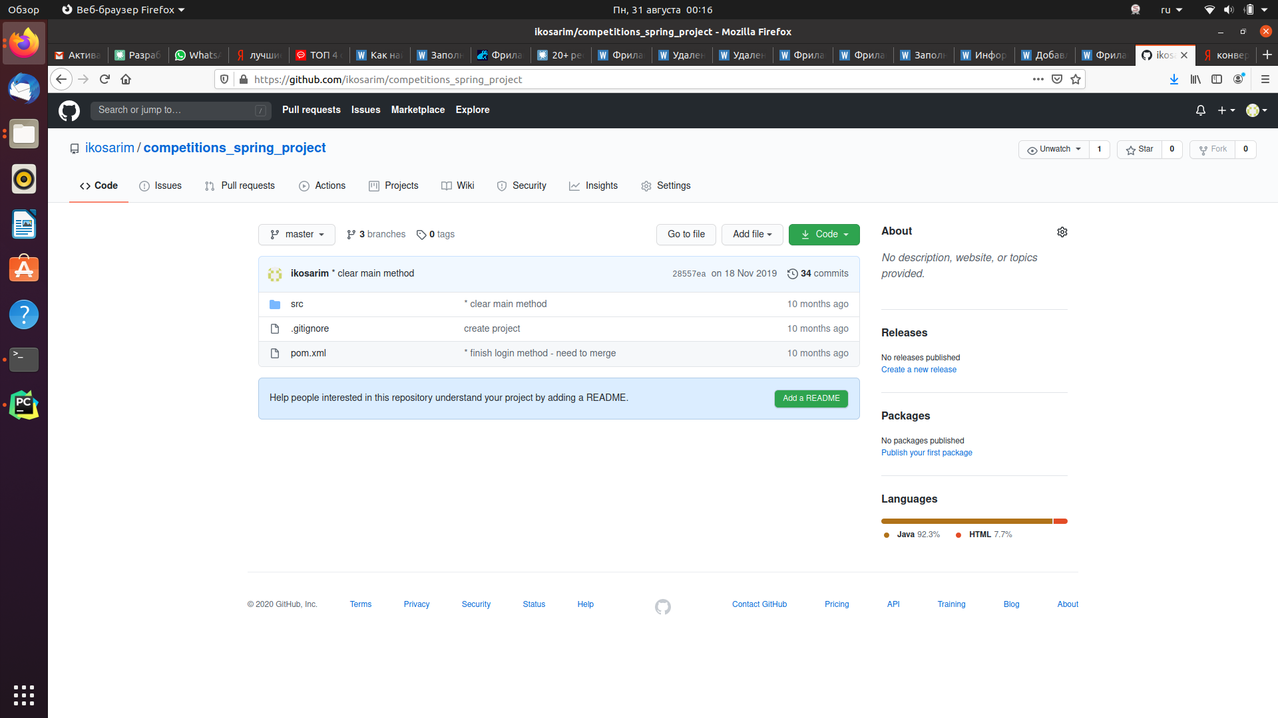The width and height of the screenshot is (1278, 718).
Task: Click the About settings gear icon
Action: [1062, 232]
